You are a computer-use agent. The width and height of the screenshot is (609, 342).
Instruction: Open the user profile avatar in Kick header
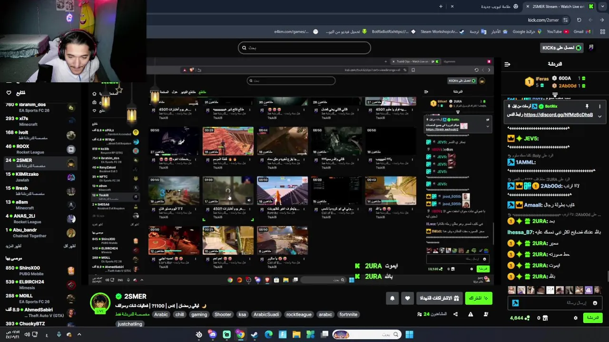click(x=591, y=47)
